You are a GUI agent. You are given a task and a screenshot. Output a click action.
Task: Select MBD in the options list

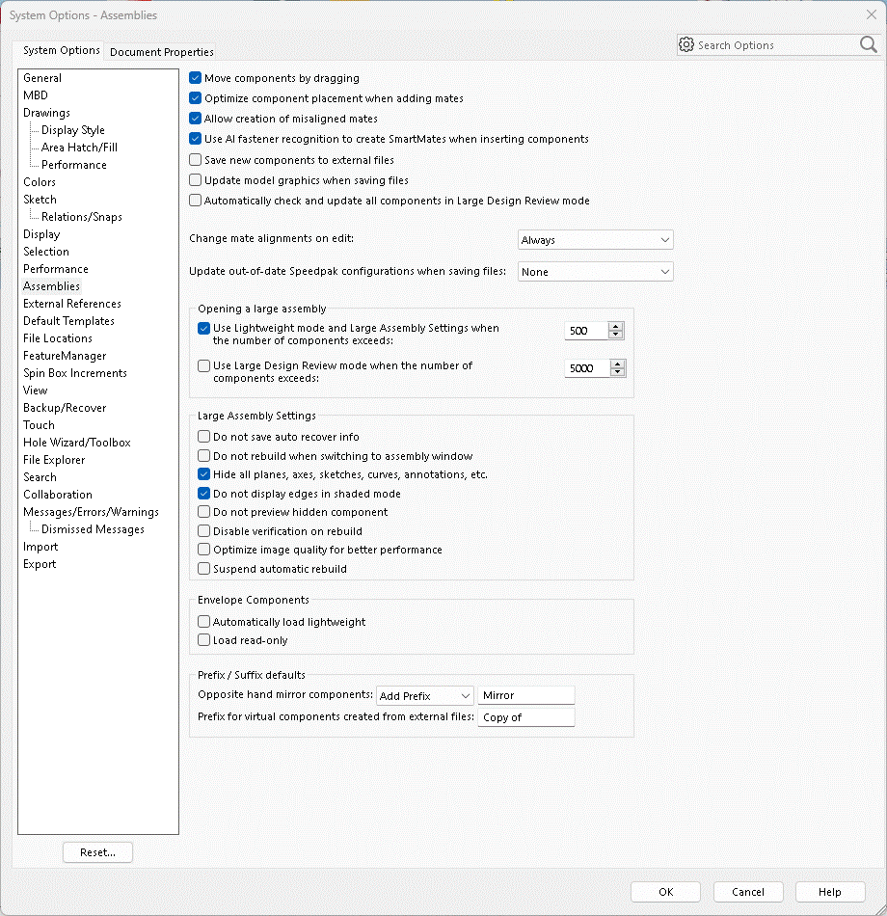click(36, 95)
